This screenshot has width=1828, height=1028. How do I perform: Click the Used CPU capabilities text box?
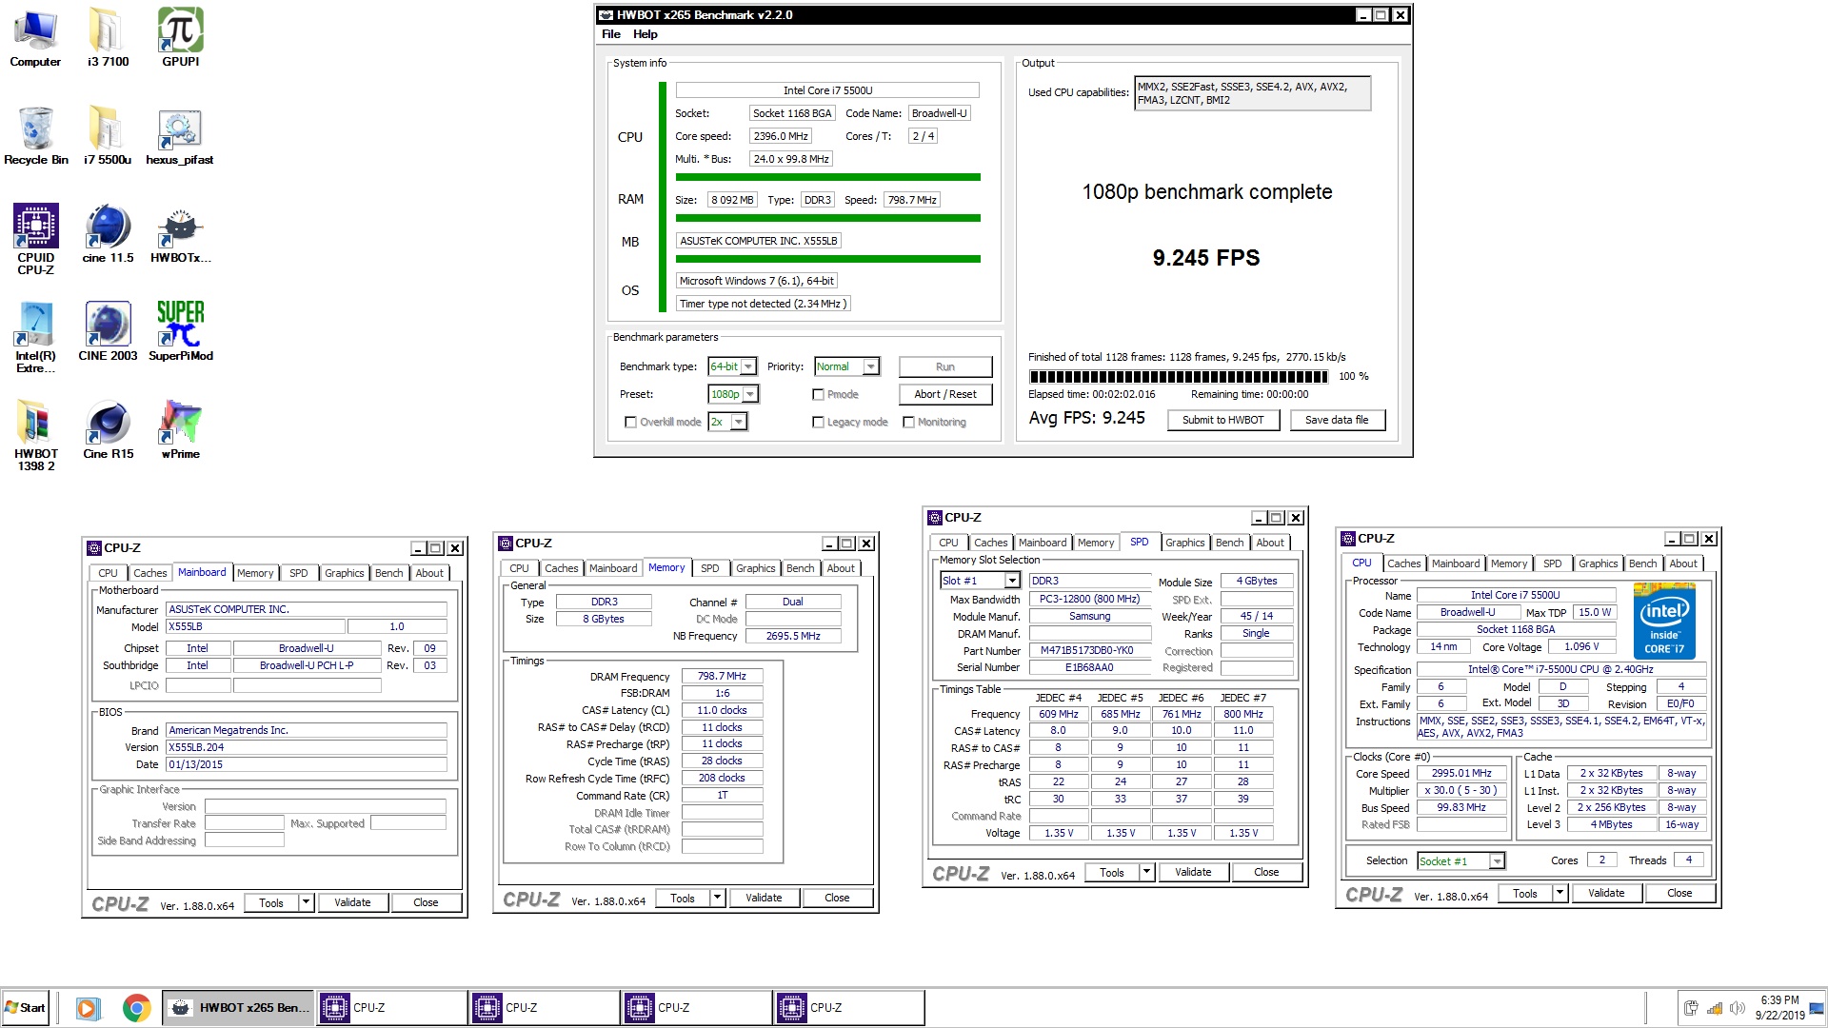click(1253, 93)
